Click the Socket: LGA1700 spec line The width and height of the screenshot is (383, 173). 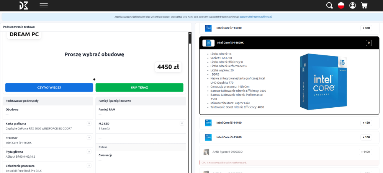[x=221, y=58]
